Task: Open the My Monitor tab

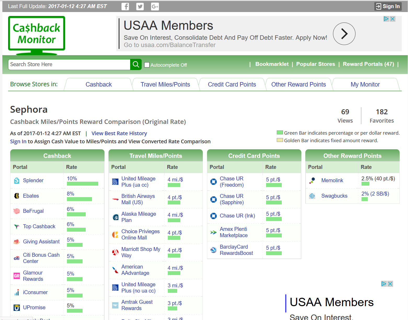Action: click(x=365, y=84)
